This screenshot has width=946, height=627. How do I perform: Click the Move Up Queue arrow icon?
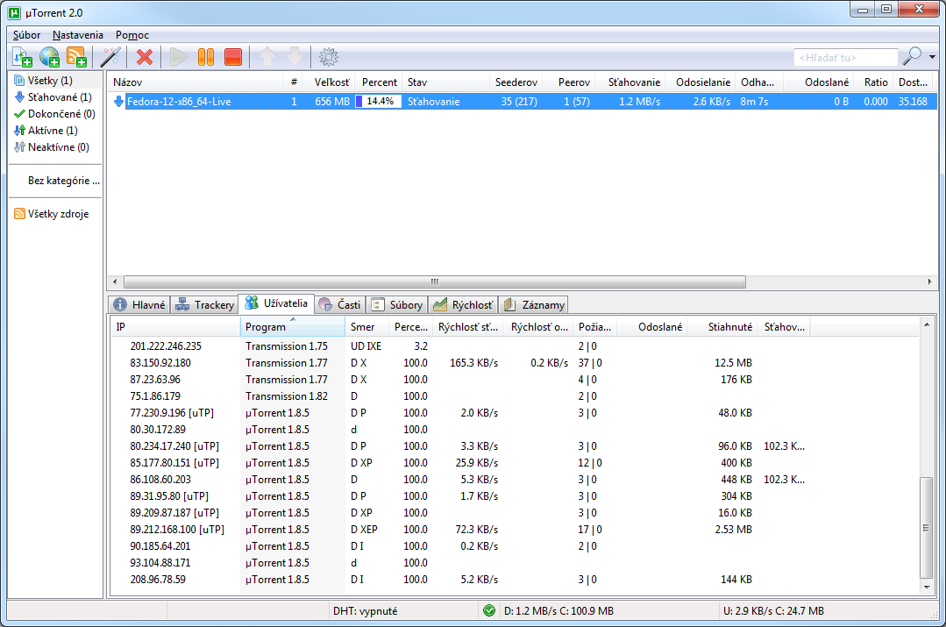pos(267,57)
